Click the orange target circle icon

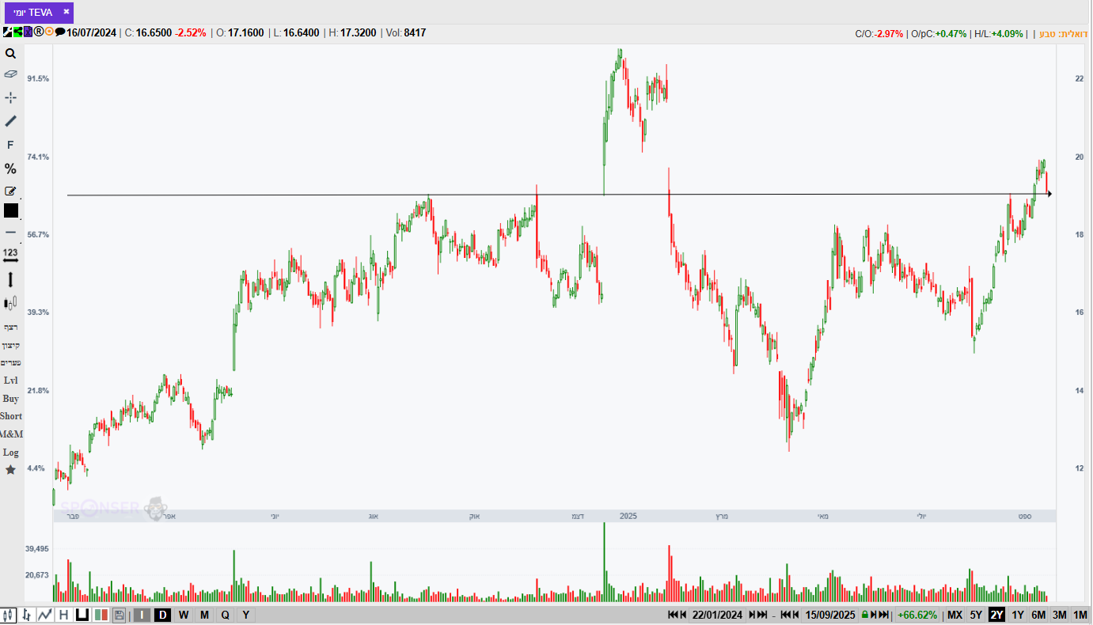click(49, 32)
